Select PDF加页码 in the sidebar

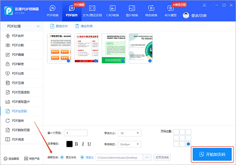[x=21, y=111]
